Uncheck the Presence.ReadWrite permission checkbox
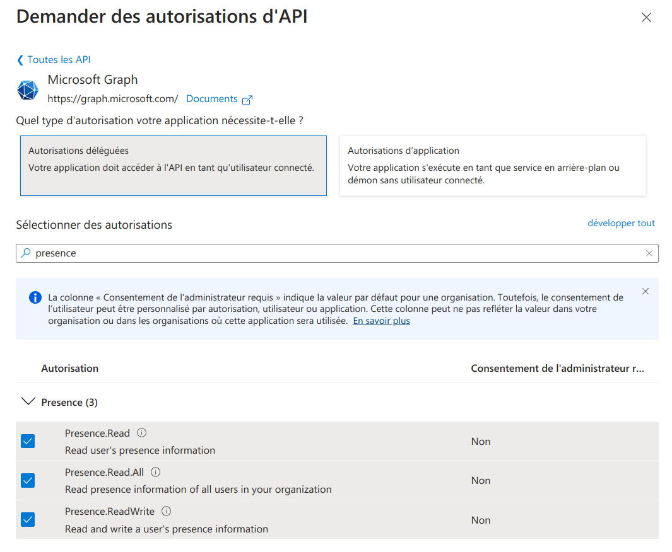Screen dimensions: 672x552 [x=28, y=519]
